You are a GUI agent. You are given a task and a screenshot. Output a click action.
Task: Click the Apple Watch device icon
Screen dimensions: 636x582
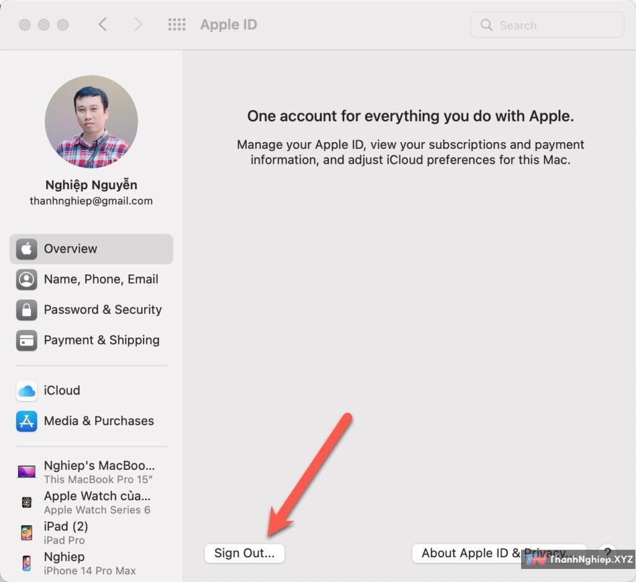[x=26, y=502]
